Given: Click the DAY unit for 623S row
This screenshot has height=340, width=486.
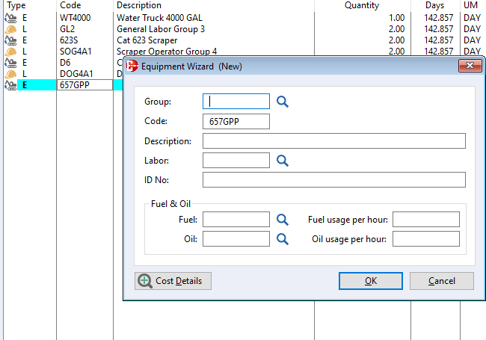Looking at the screenshot, I should point(472,40).
